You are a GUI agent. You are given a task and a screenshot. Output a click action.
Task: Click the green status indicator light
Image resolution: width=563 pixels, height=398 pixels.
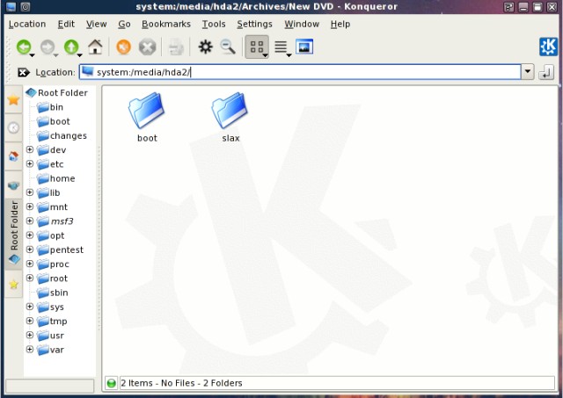point(112,383)
